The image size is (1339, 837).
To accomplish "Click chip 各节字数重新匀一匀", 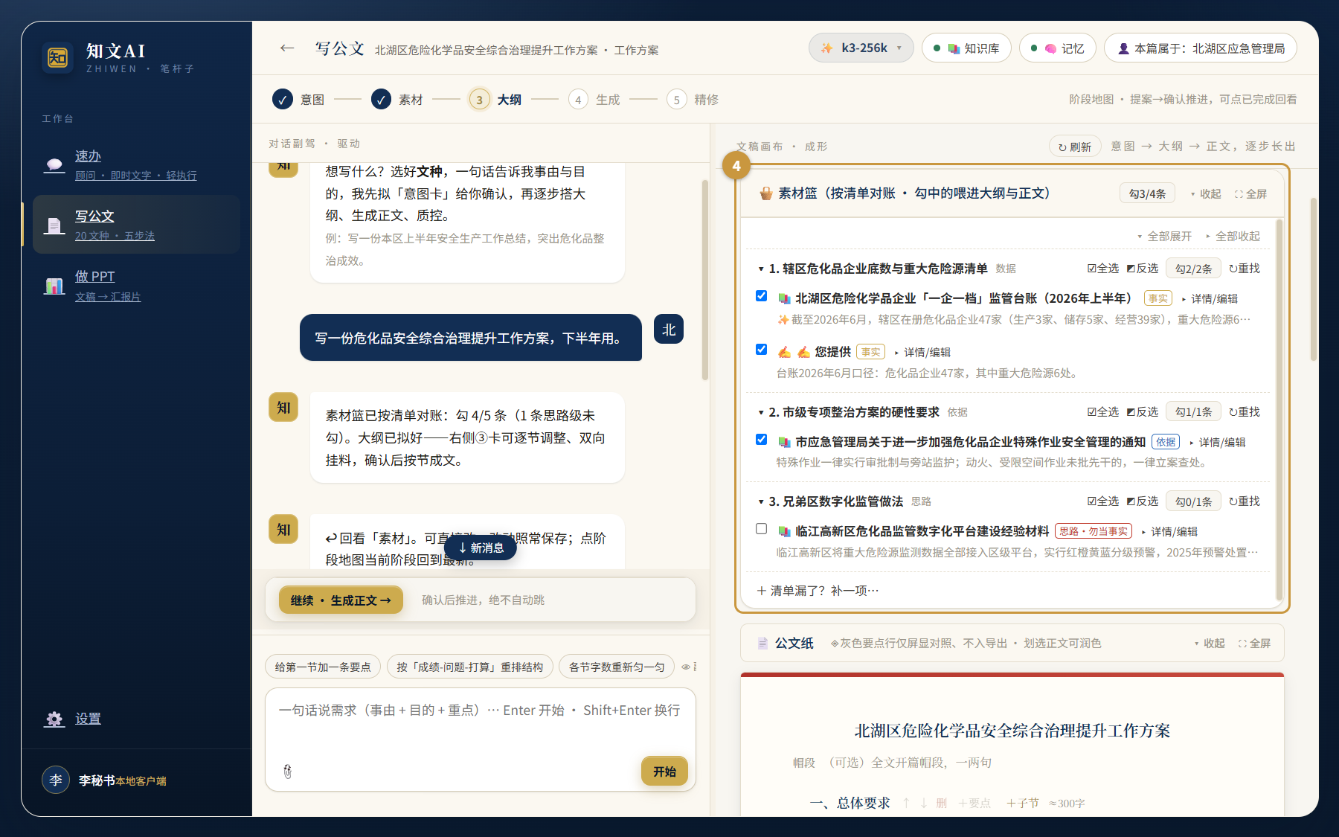I will click(617, 667).
